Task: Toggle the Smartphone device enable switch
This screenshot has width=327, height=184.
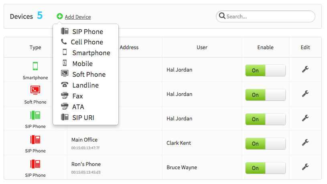Action: pyautogui.click(x=266, y=70)
